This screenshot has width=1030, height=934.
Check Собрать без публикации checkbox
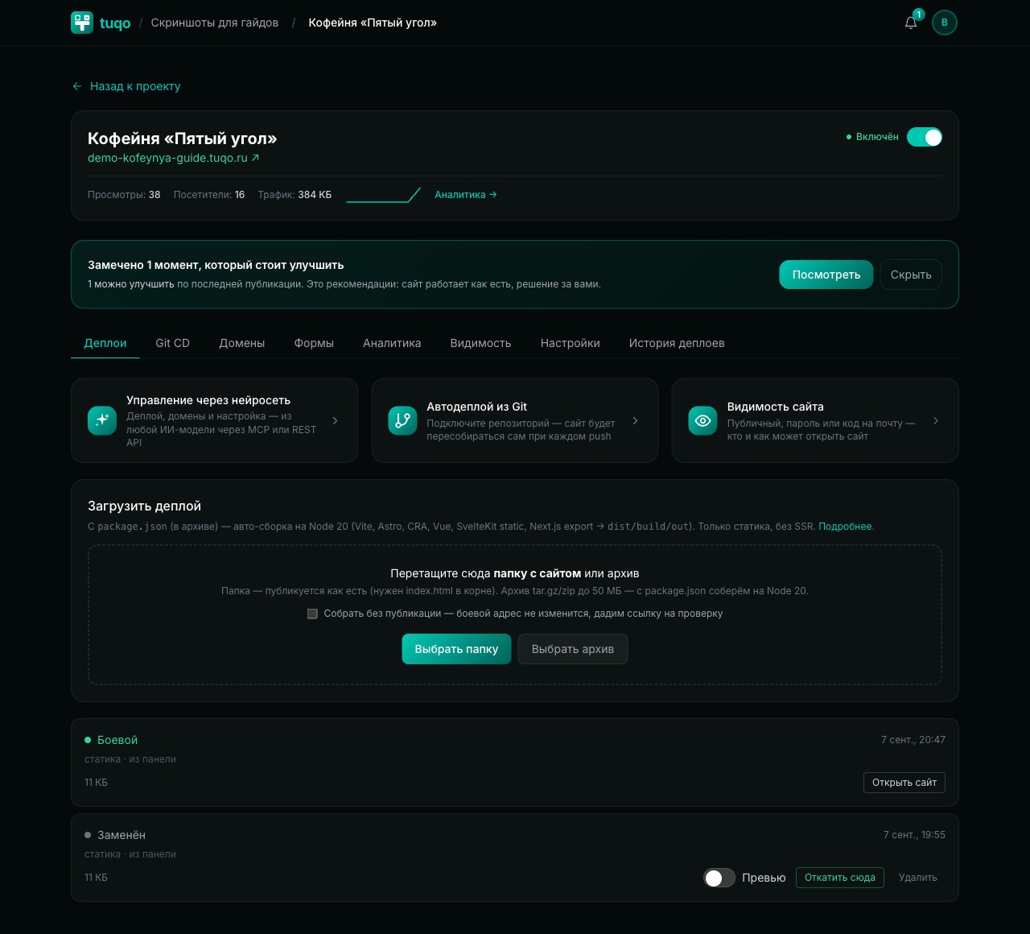(312, 614)
